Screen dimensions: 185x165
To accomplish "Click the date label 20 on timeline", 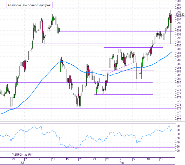I will pyautogui.click(x=81, y=159).
